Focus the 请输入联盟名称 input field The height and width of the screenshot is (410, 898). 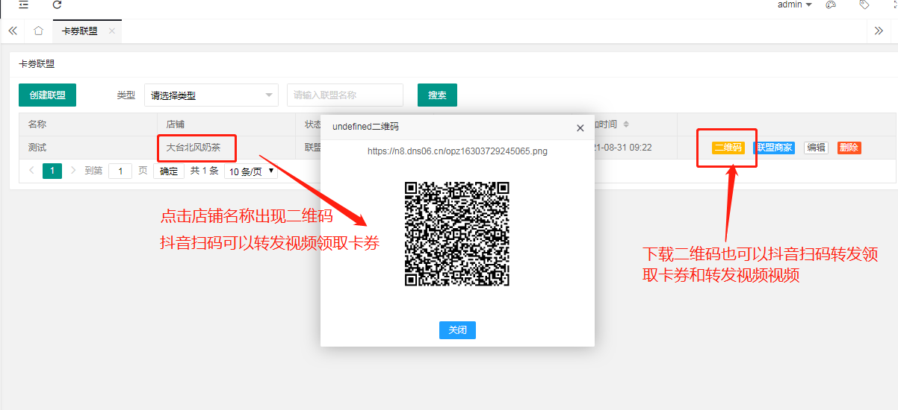tap(345, 95)
